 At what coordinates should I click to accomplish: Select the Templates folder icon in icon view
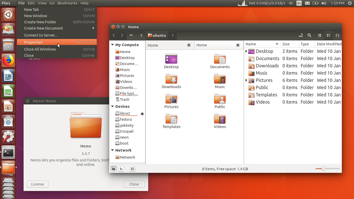(x=171, y=121)
